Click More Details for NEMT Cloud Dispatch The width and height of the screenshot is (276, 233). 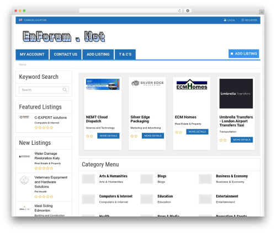coord(108,136)
